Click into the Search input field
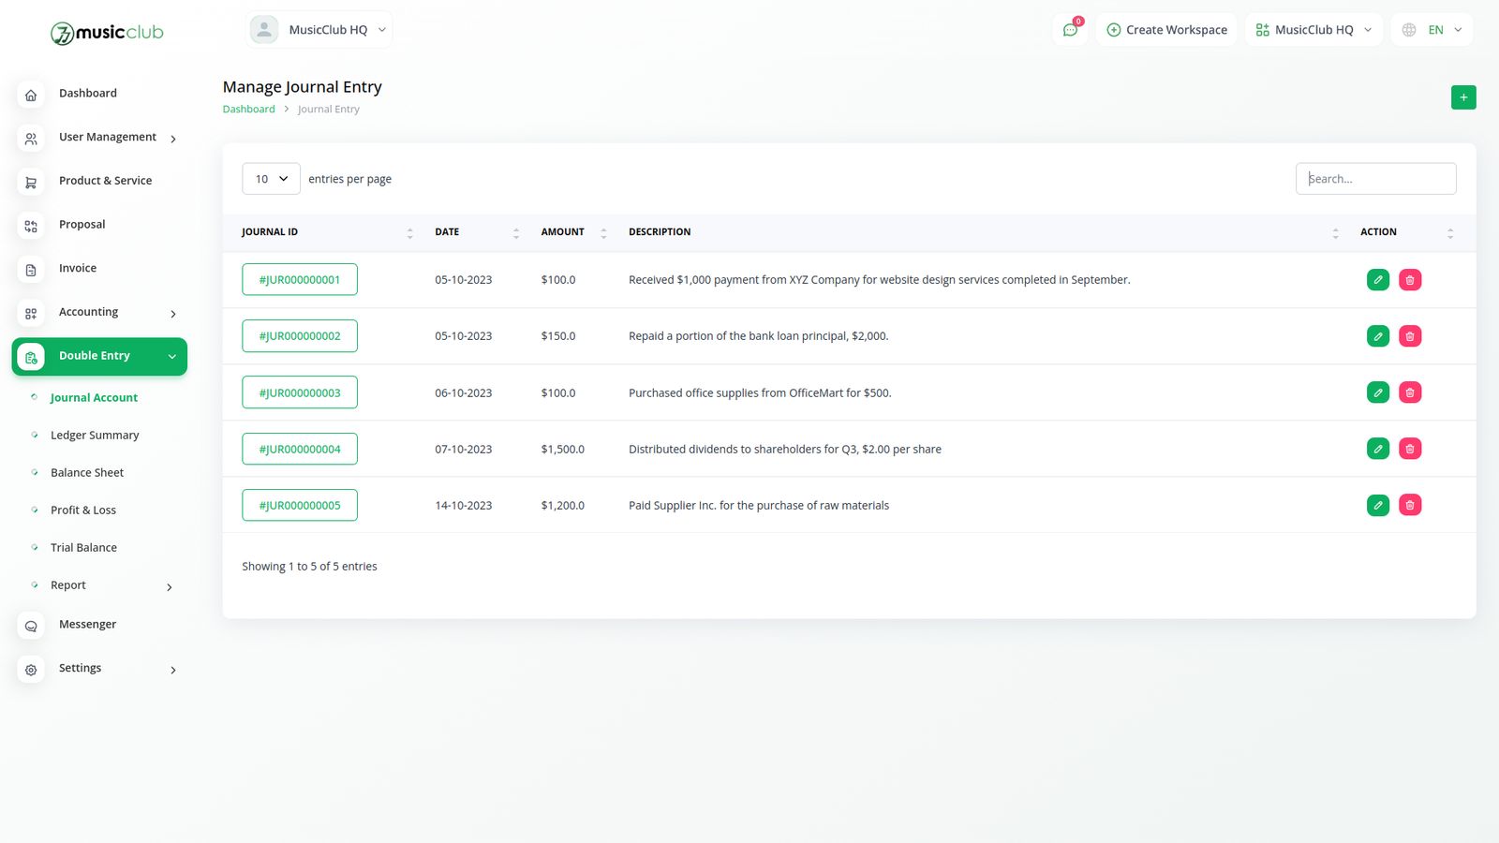Viewport: 1499px width, 843px height. point(1375,179)
